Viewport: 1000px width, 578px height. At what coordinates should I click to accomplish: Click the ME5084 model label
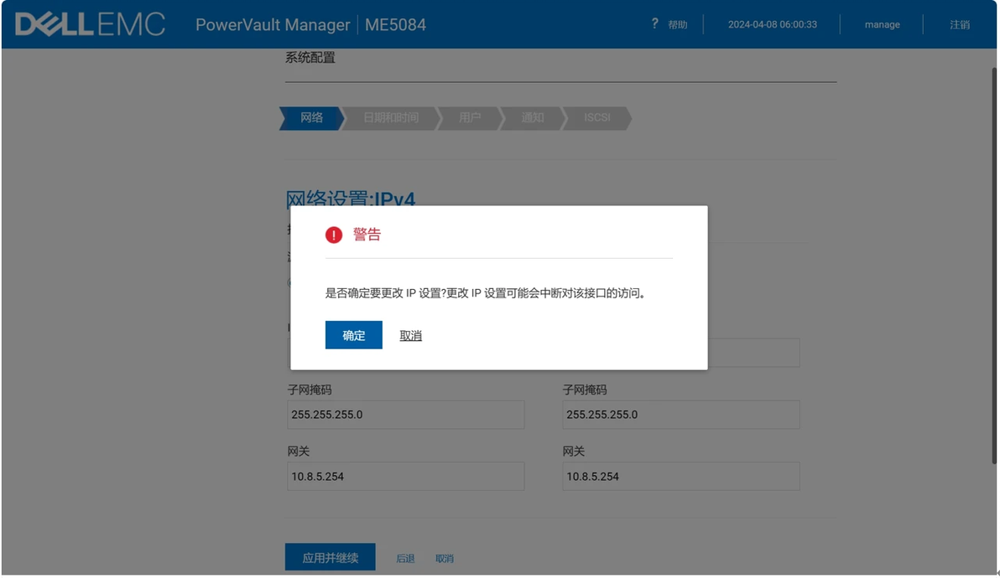pyautogui.click(x=395, y=25)
